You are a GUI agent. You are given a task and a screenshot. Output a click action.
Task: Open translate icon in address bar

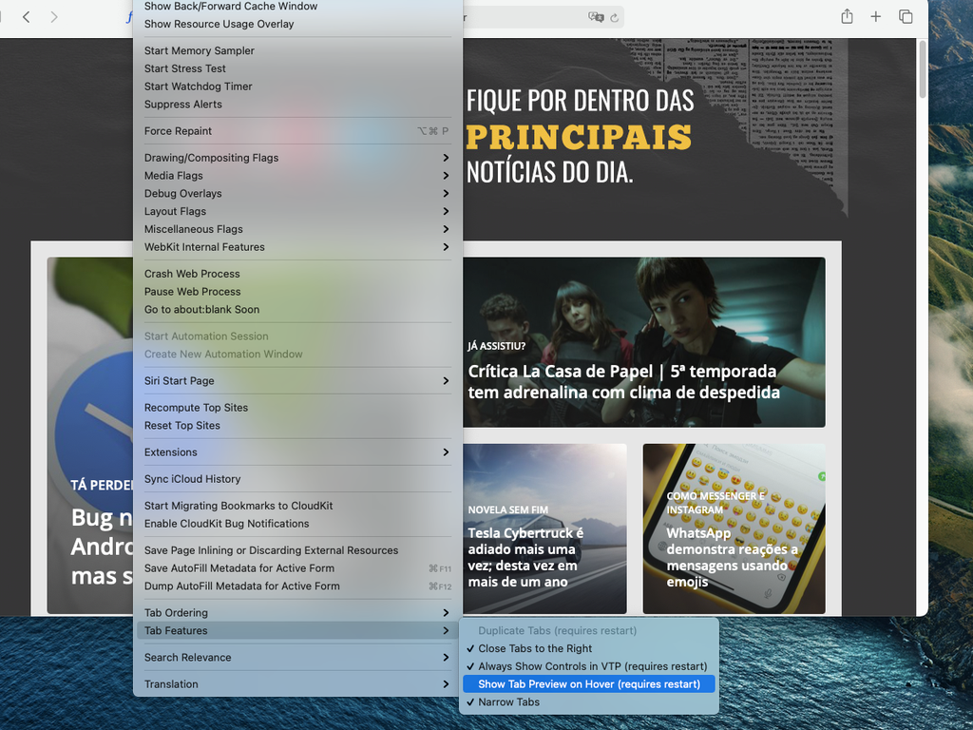pyautogui.click(x=596, y=17)
